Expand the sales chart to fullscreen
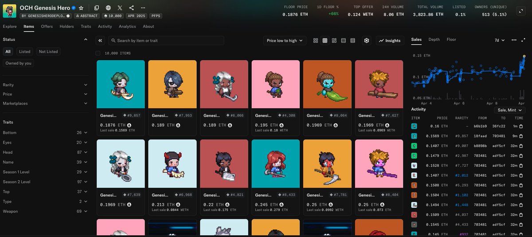The width and height of the screenshot is (532, 237). pos(521,10)
